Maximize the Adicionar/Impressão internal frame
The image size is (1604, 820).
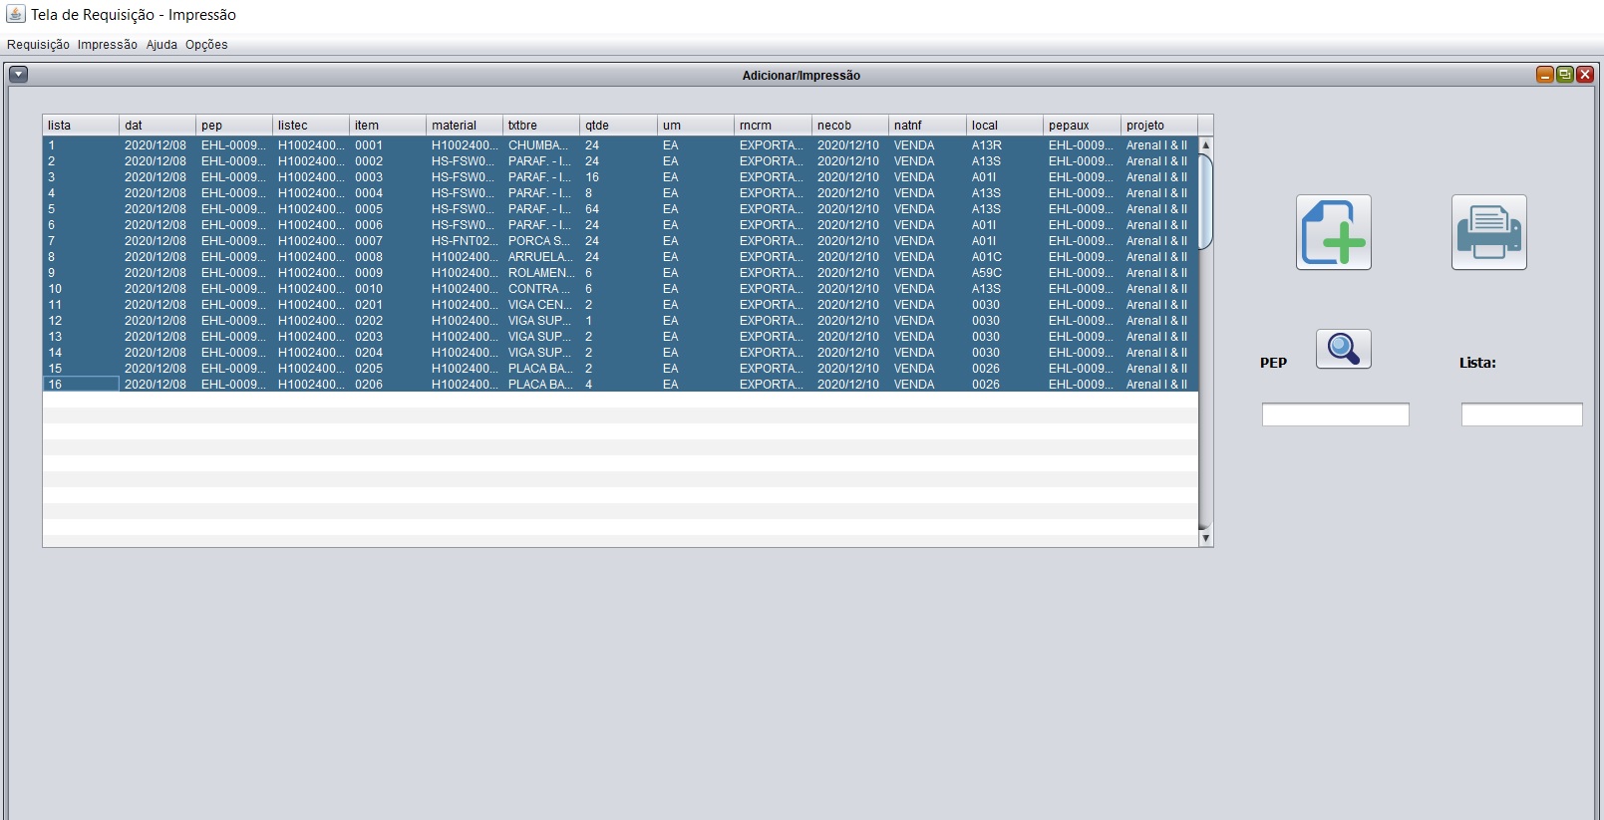click(1565, 75)
